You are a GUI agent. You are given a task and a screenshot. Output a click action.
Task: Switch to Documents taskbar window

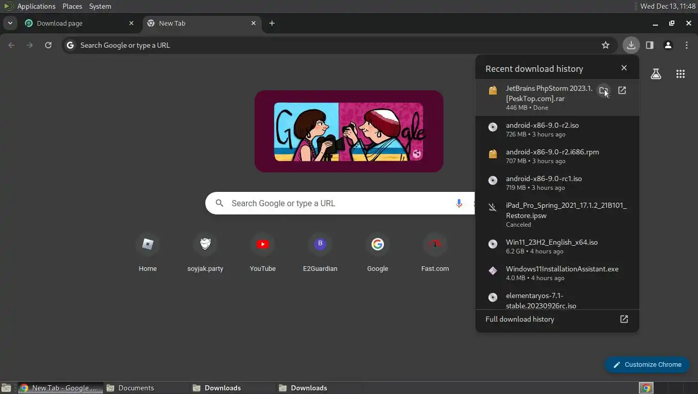(x=146, y=388)
